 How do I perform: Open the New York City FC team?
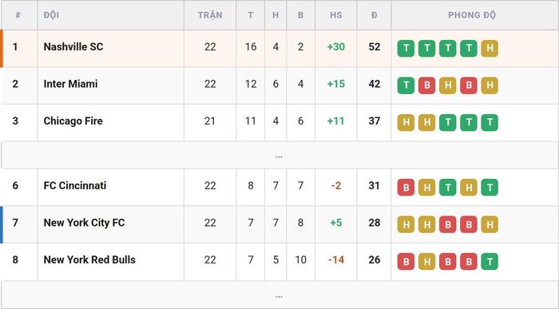pyautogui.click(x=84, y=223)
